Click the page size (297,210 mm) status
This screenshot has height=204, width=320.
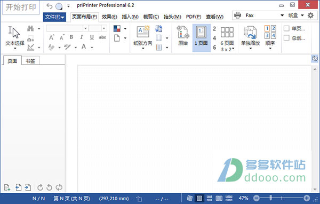[x=114, y=199]
